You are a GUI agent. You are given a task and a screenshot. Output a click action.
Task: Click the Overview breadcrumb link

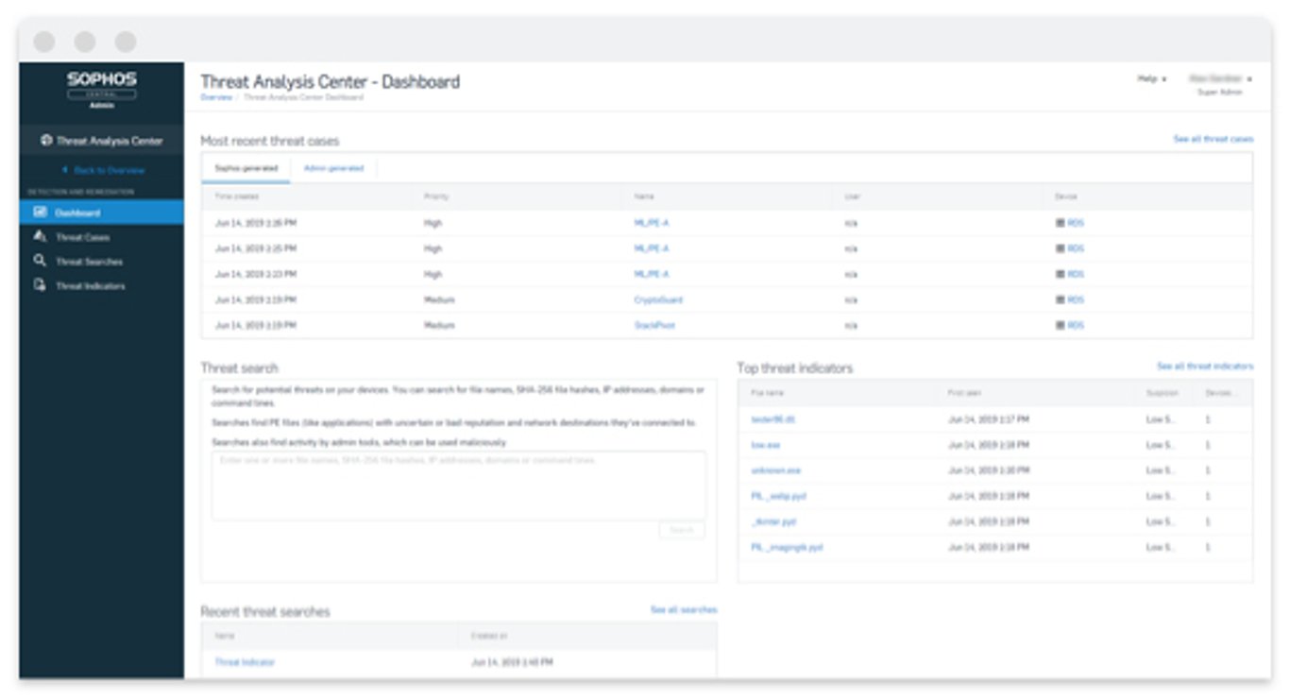(215, 98)
